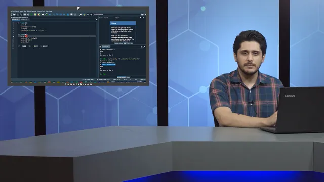Click the Open file folder icon
Image resolution: width=324 pixels, height=182 pixels.
[x=14, y=15]
